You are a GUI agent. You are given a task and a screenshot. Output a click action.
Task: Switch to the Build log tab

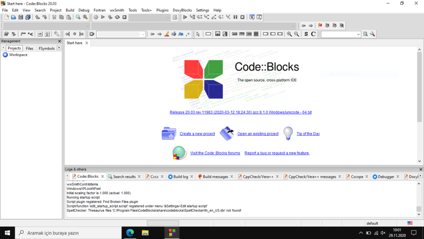pyautogui.click(x=180, y=176)
